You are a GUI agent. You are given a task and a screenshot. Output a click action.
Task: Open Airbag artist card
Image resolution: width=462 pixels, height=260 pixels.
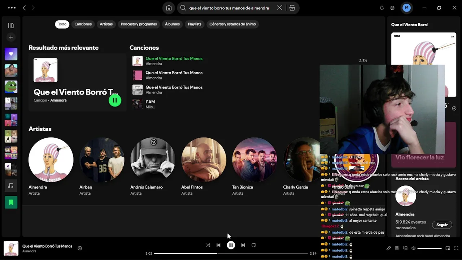102,167
